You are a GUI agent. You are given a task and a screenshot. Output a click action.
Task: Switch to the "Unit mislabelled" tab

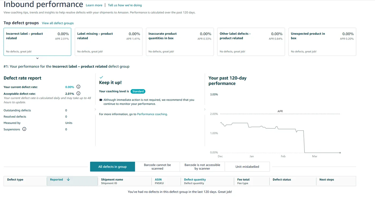[247, 166]
